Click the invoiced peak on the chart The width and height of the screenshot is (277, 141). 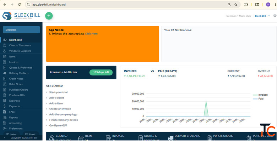pyautogui.click(x=206, y=102)
